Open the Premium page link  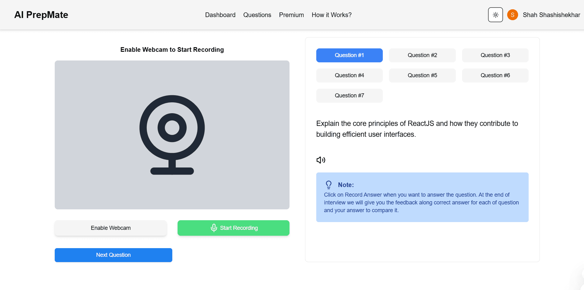291,15
